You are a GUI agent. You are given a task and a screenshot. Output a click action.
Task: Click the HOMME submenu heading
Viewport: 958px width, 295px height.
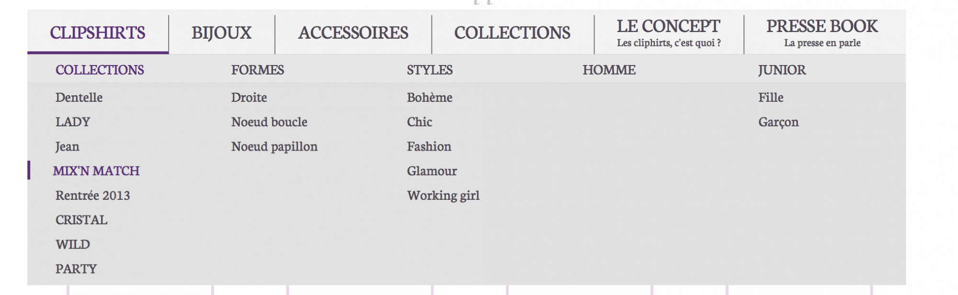tap(609, 70)
